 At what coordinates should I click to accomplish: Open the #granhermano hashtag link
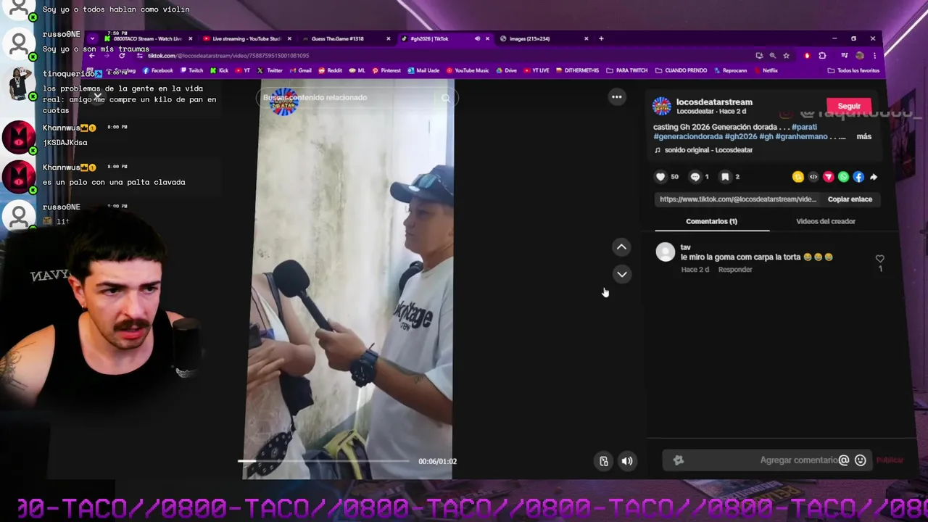tap(802, 136)
